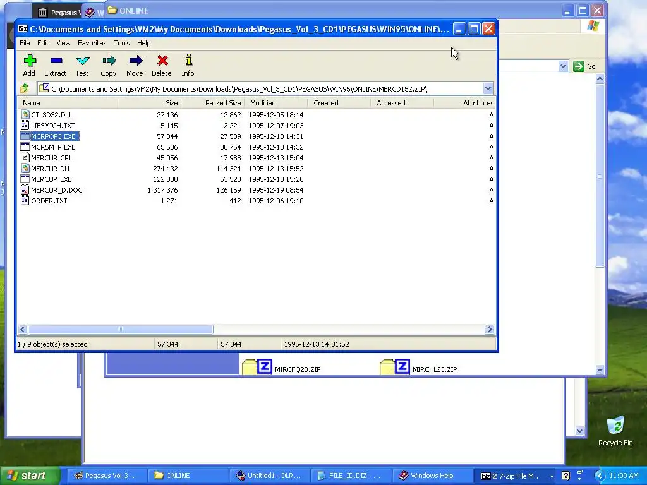Sort list by Attributes column header
This screenshot has height=485, width=647.
point(464,103)
